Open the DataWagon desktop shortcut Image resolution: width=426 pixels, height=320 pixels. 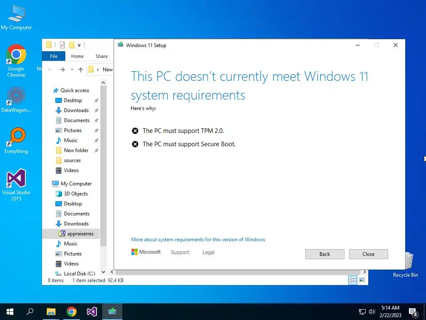pos(16,99)
